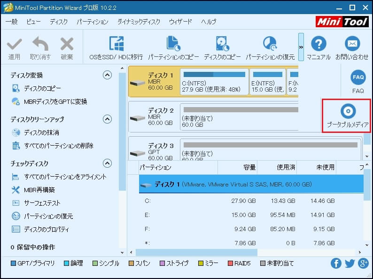
Task: Start パーティションの復元 toolbar wizard
Action: coord(270,48)
